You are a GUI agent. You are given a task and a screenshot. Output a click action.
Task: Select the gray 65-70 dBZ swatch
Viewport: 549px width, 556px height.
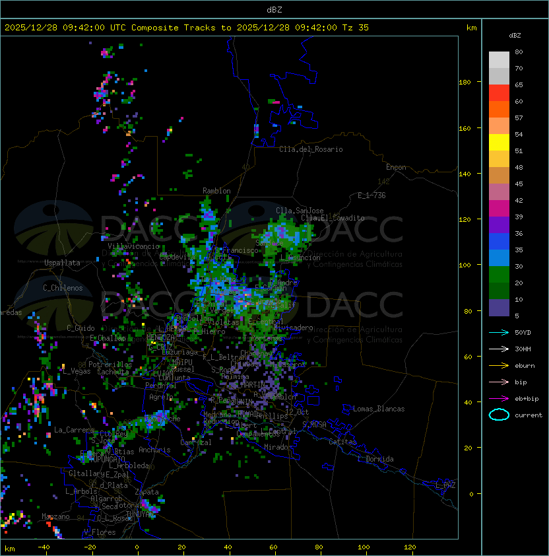click(x=499, y=76)
